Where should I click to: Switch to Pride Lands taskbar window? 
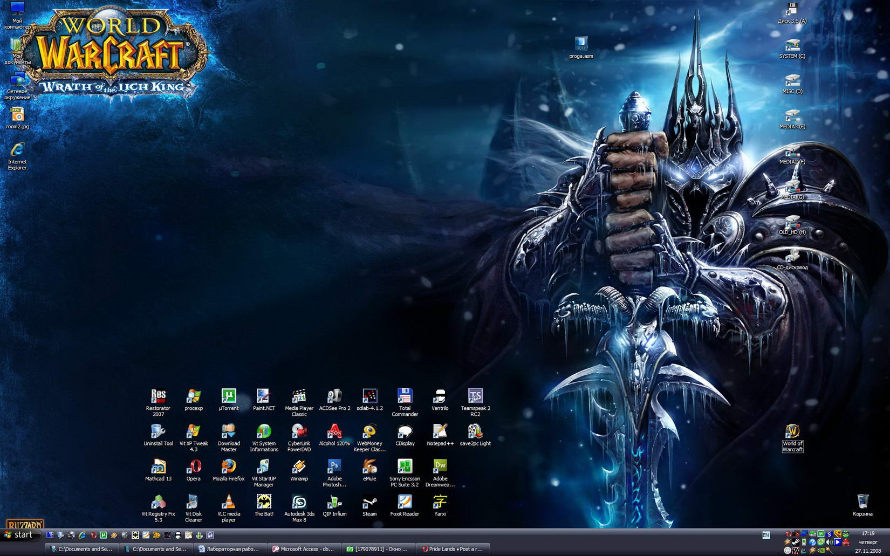click(x=452, y=549)
